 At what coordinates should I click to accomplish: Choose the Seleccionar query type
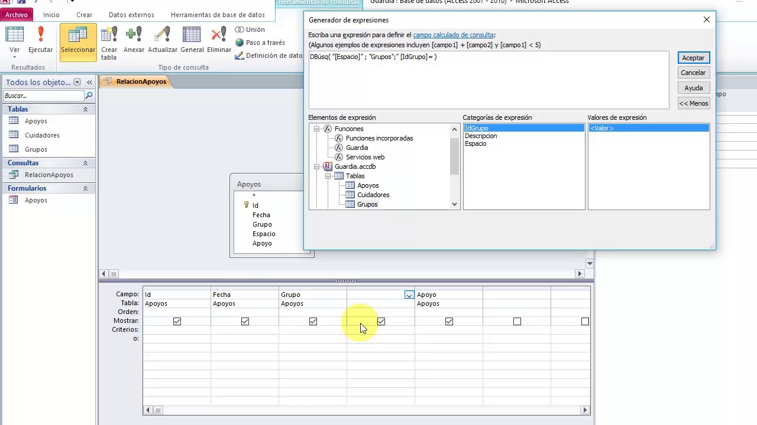78,41
